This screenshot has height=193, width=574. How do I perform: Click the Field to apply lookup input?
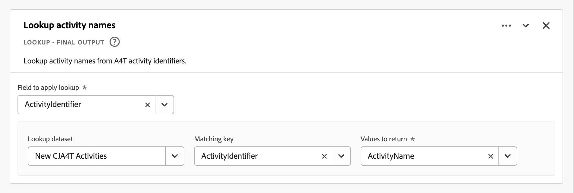[x=80, y=105]
